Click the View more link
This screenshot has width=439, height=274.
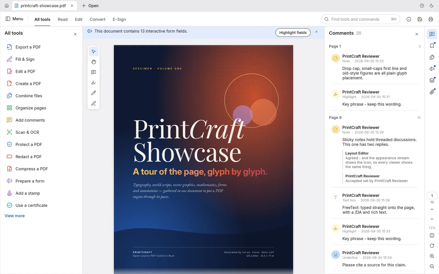point(15,216)
